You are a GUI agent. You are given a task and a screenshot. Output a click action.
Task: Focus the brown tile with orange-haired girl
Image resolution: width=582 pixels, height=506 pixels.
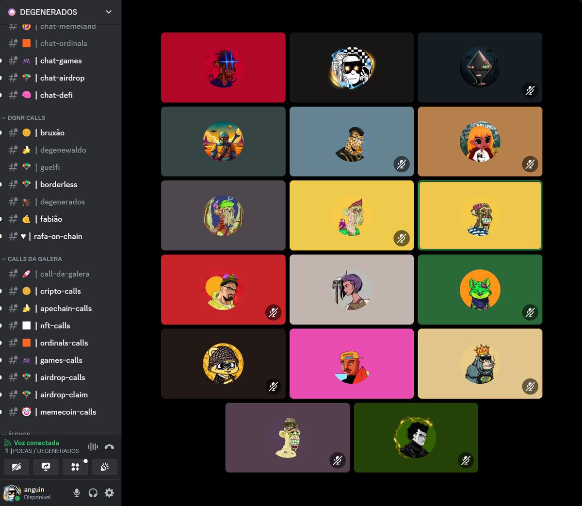480,142
